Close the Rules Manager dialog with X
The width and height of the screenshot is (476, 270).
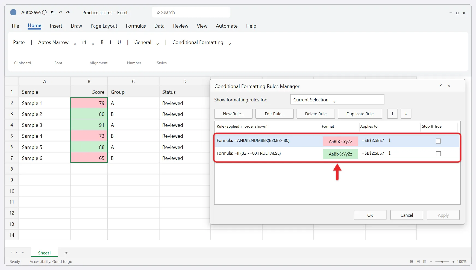(449, 86)
